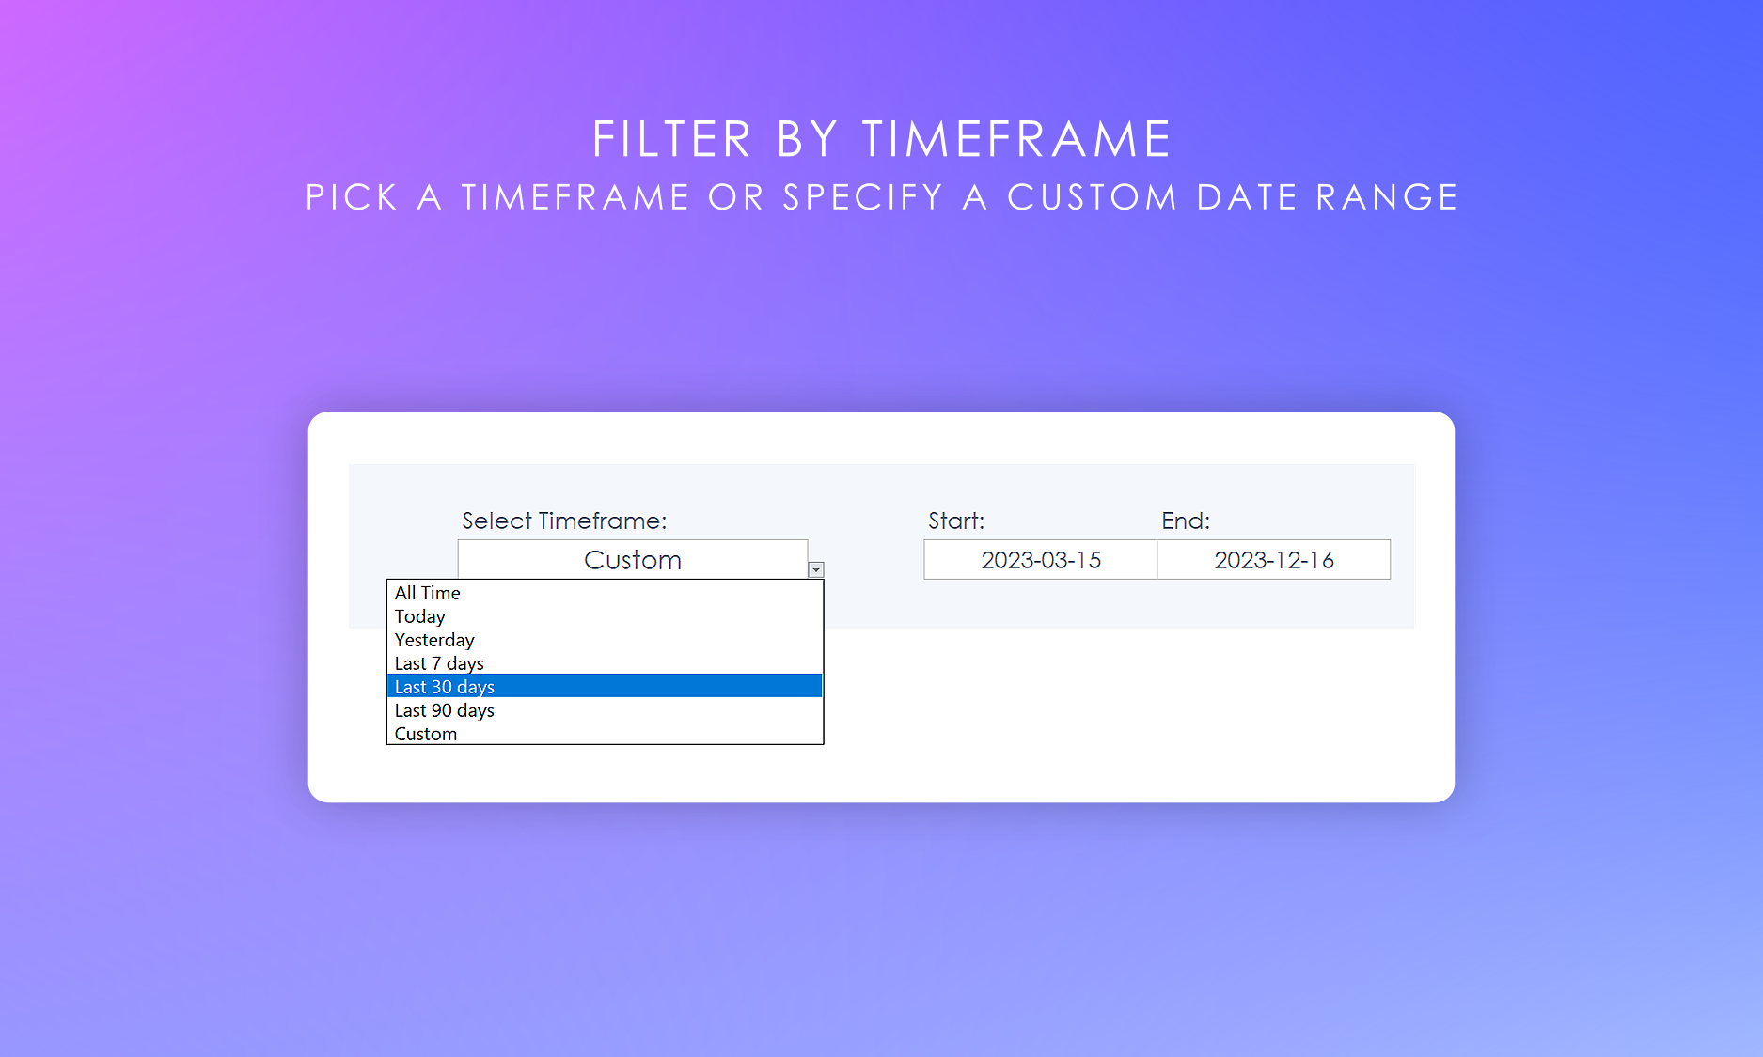Image resolution: width=1763 pixels, height=1057 pixels.
Task: Click the End: label
Action: pos(1186,521)
